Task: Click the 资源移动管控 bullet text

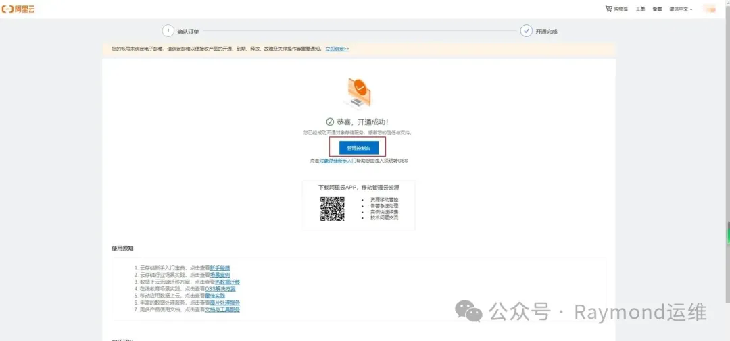Action: [384, 200]
